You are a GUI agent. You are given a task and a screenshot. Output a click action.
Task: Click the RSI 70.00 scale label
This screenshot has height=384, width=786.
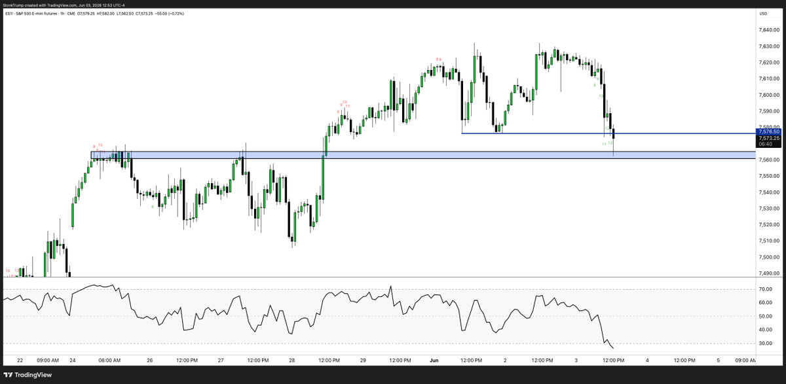click(x=765, y=289)
